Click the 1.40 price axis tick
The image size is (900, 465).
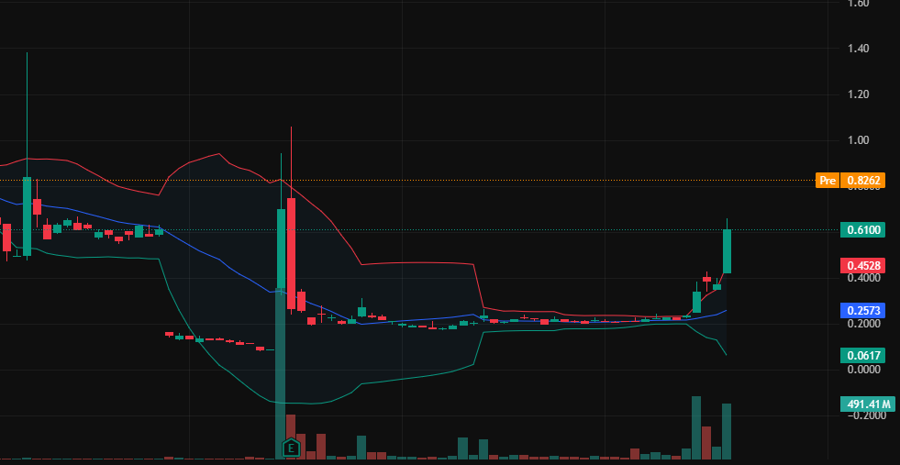tap(858, 49)
